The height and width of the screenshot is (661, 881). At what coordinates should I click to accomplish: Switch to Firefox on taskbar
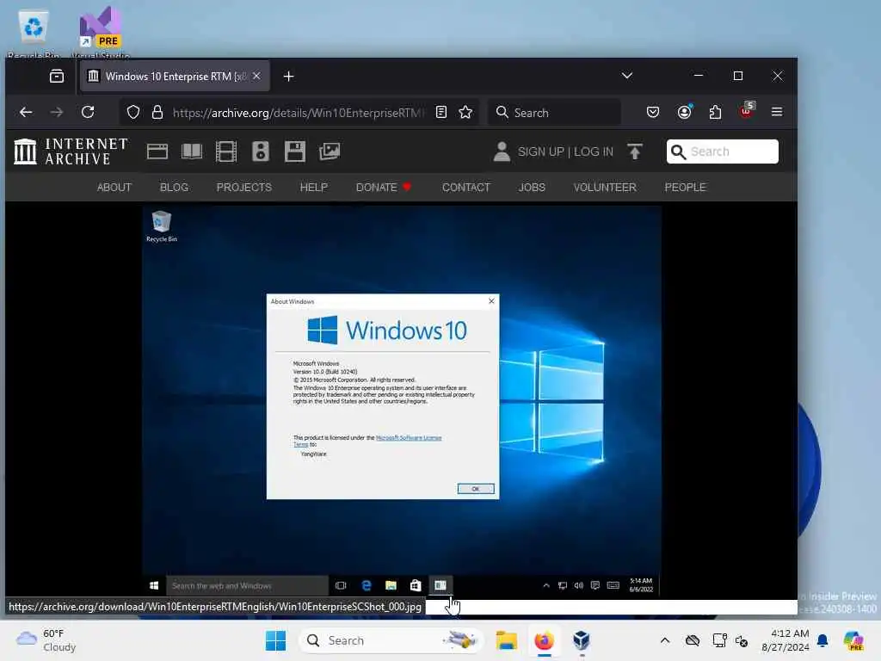coord(544,640)
